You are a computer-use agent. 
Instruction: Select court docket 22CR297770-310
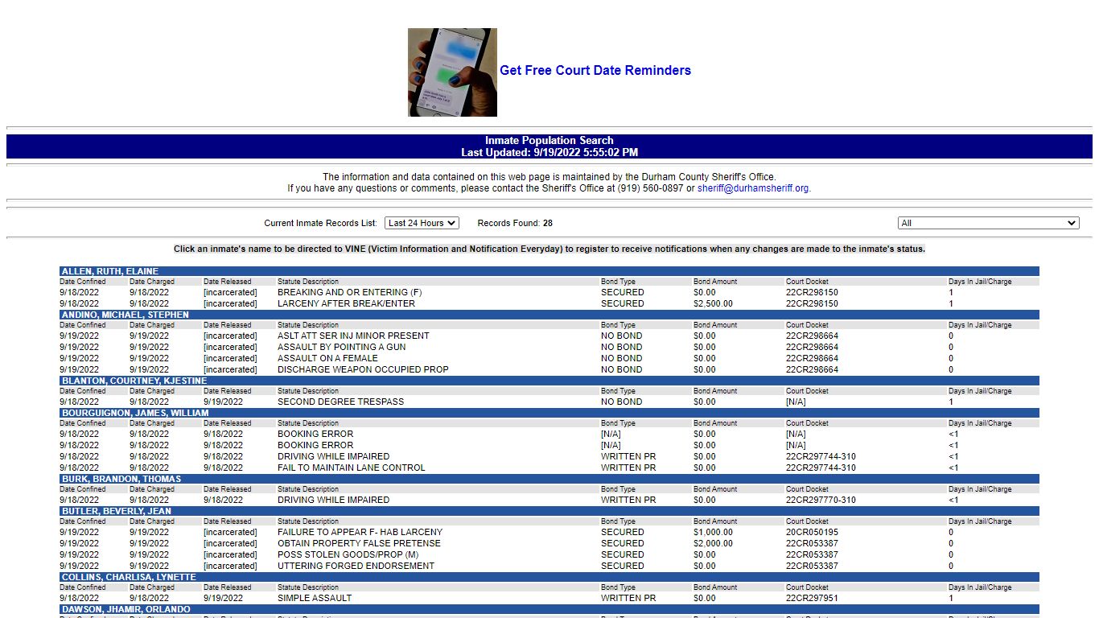pos(821,500)
